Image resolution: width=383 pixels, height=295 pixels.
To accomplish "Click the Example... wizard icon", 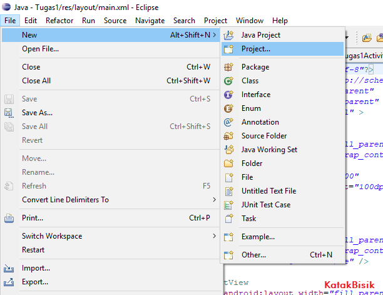I will click(x=228, y=237).
